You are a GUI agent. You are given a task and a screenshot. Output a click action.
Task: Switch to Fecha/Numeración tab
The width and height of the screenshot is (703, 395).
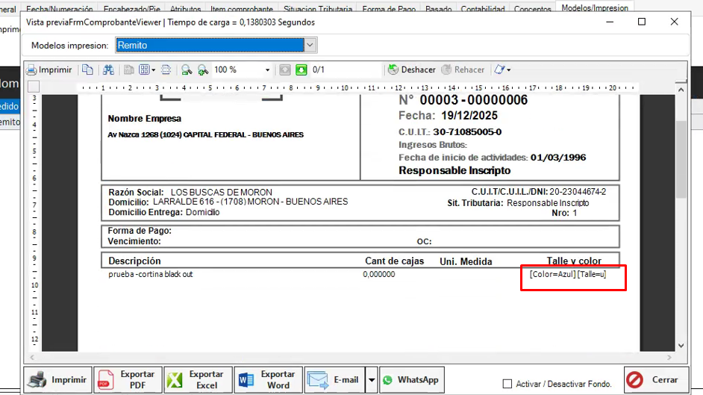point(60,9)
